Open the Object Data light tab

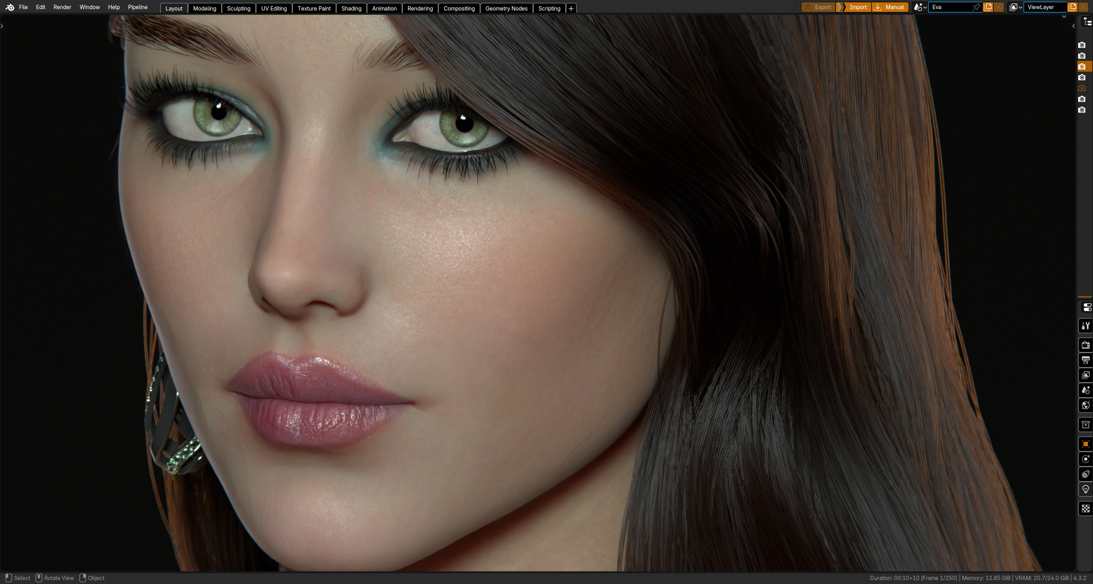tap(1085, 490)
